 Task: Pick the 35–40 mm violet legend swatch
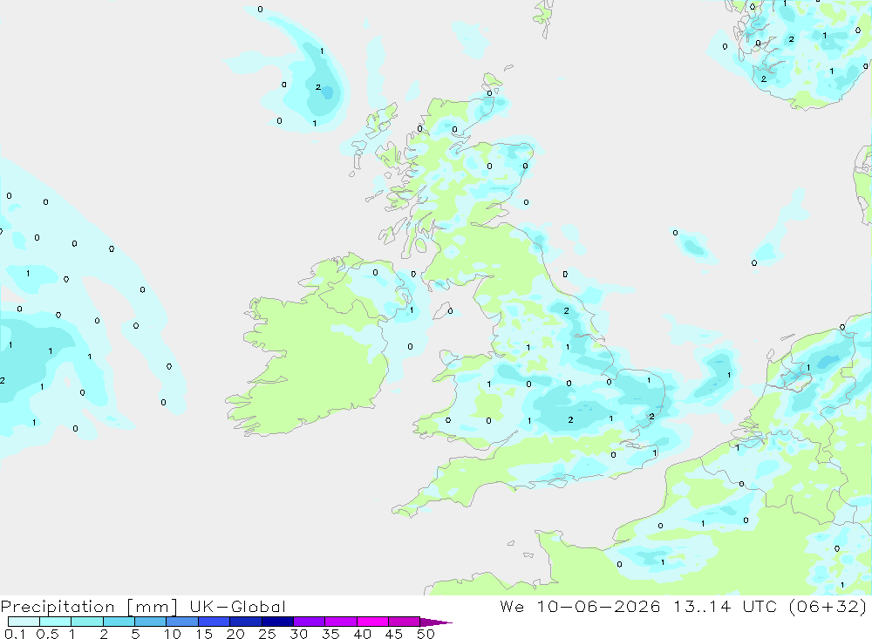point(340,622)
